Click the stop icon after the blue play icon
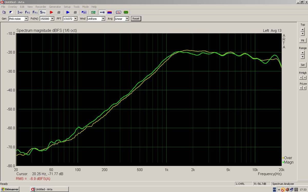 75,12
